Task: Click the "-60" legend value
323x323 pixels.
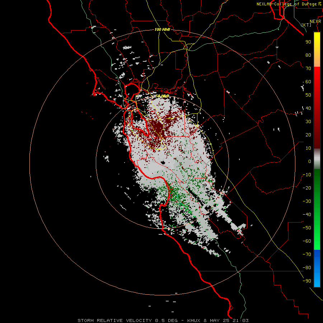Action: coord(307,241)
